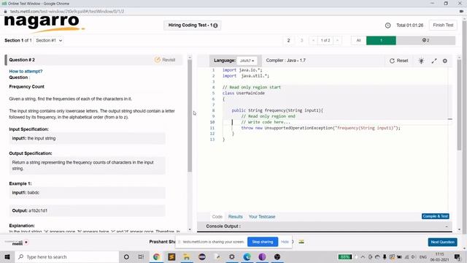
Task: Click the Reset code button
Action: coord(399,61)
